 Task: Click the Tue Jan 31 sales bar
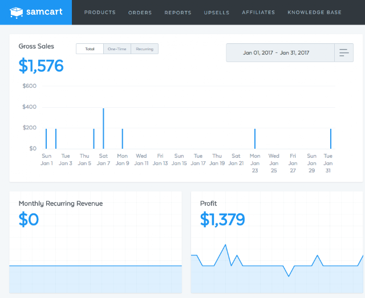click(331, 138)
